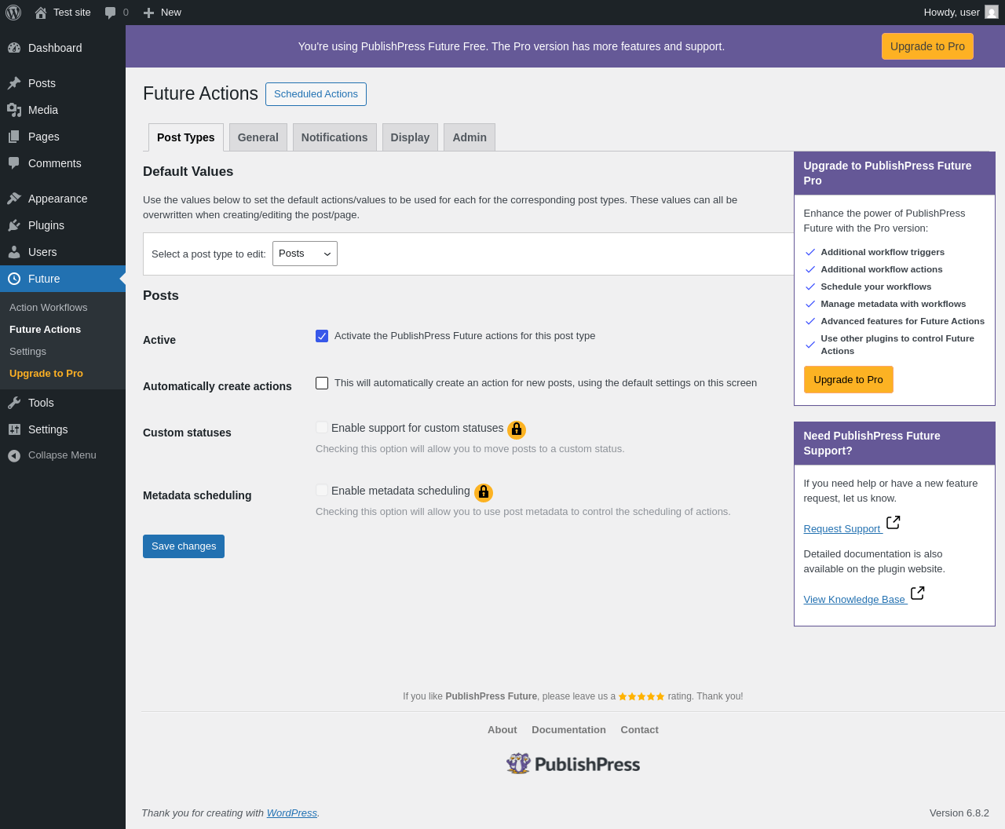Open View Knowledge Base link
1005x829 pixels.
tap(855, 600)
